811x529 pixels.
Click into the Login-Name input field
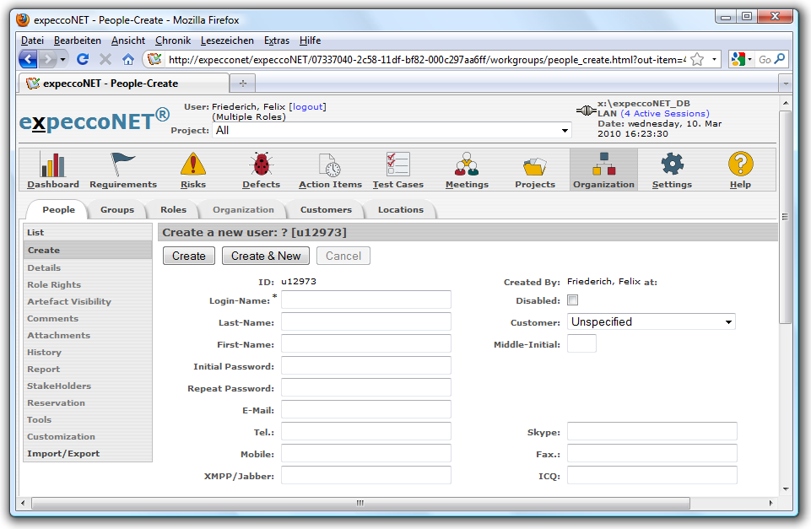(366, 300)
